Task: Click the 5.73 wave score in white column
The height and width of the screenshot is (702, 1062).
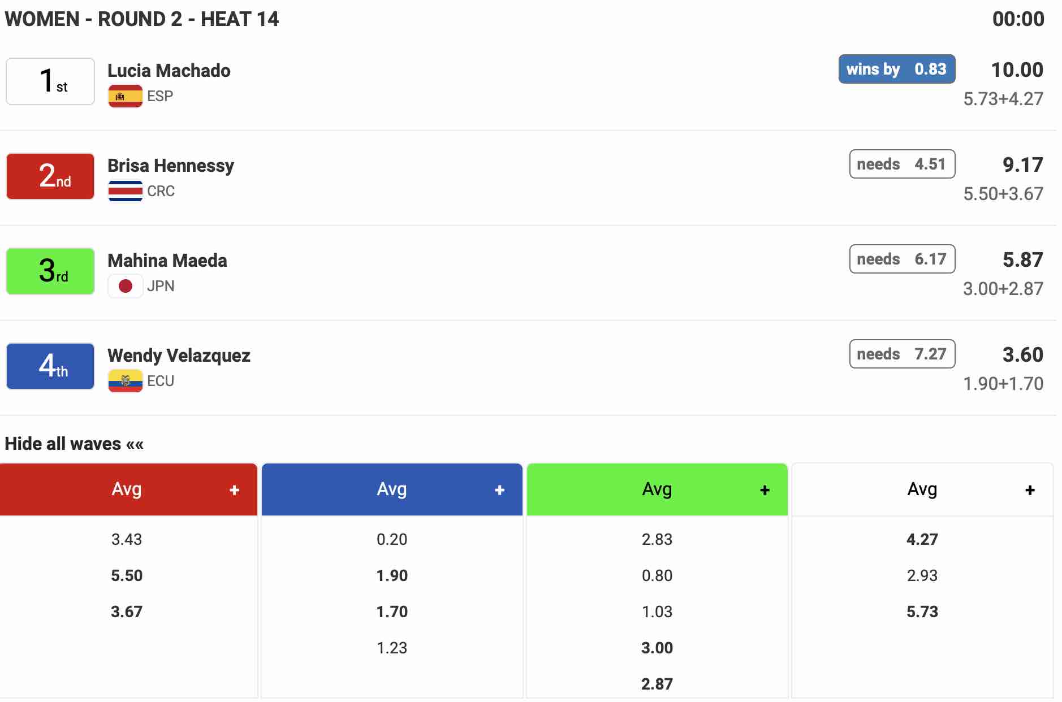Action: 922,612
